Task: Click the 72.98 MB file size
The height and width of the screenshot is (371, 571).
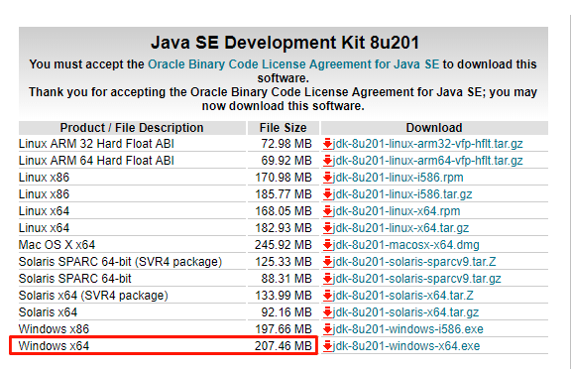Action: [x=286, y=144]
